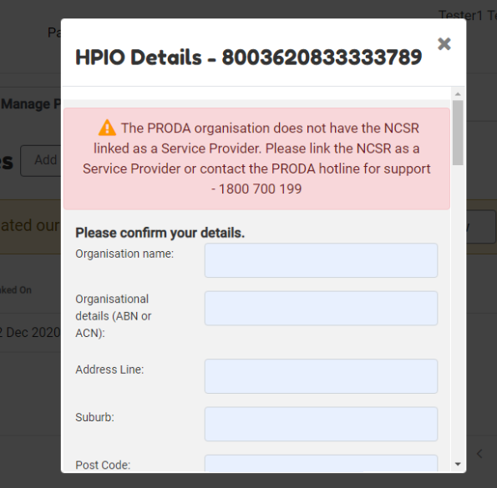Focus the Organisation name input field
Viewport: 497px width, 488px height.
(x=321, y=260)
